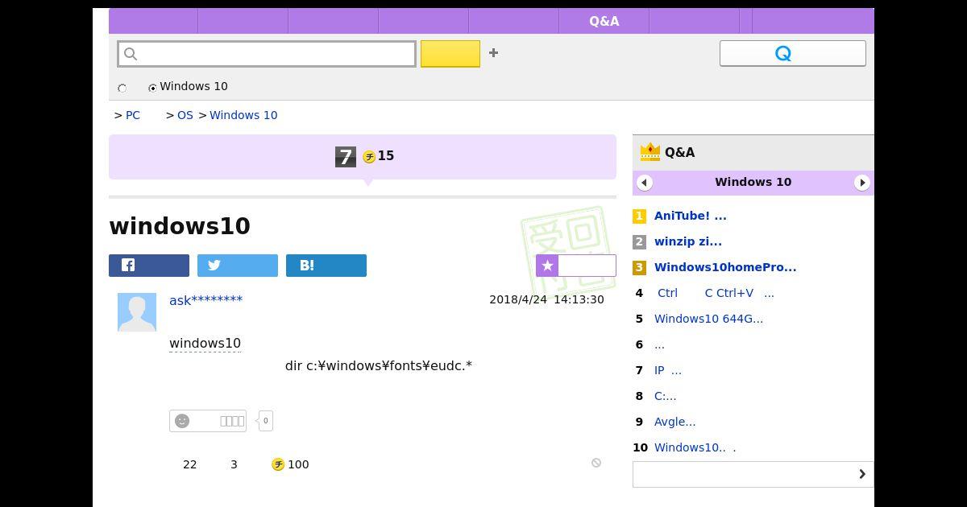Viewport: 967px width, 507px height.
Task: Select the unlabeled radio button before Windows 10
Action: [122, 88]
